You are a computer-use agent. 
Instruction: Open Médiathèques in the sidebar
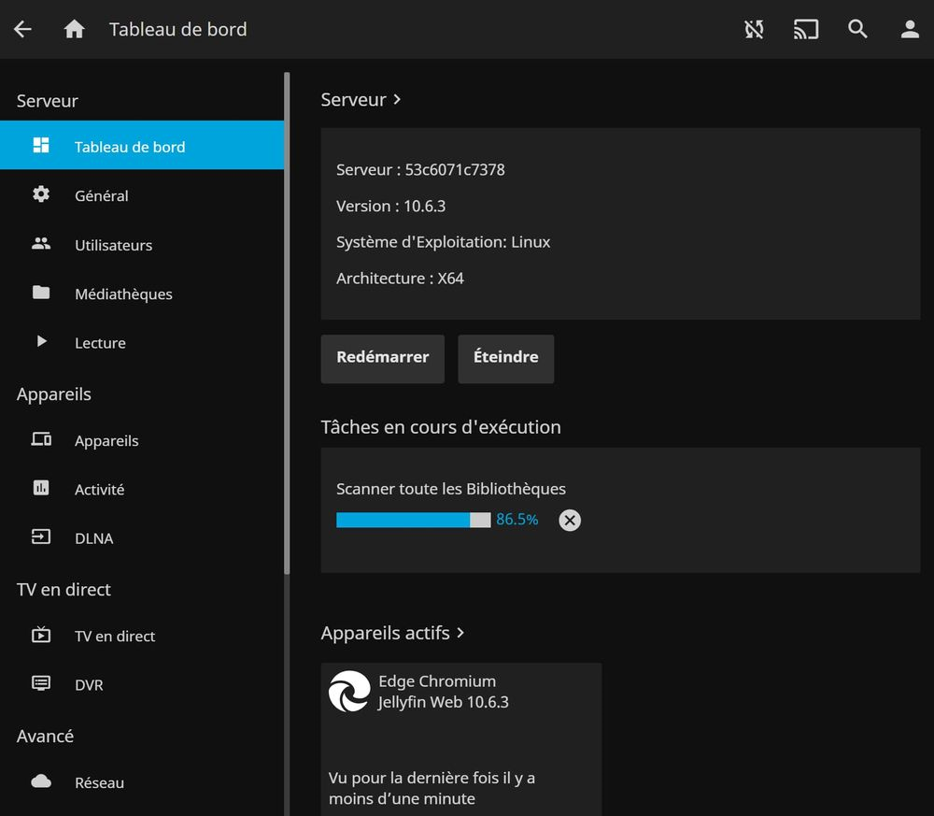click(123, 293)
